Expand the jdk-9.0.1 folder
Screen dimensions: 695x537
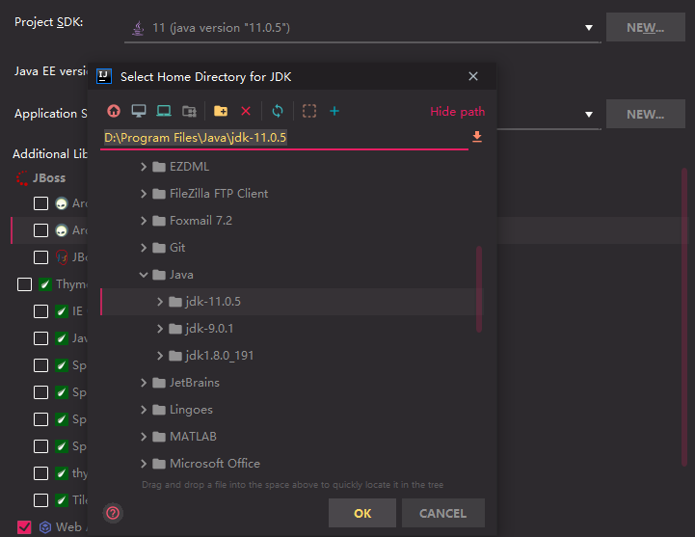[160, 329]
